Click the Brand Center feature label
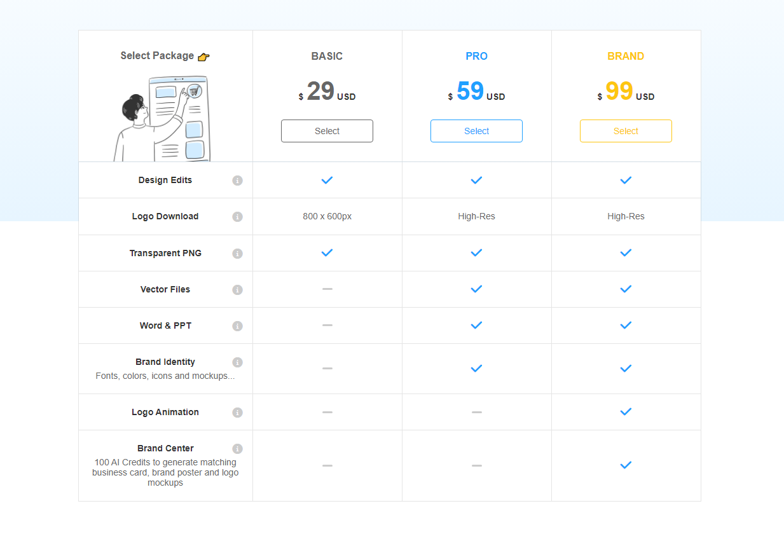 click(x=165, y=449)
